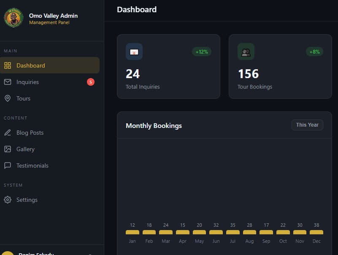The image size is (338, 255).
Task: Open the Dashboard menu item
Action: [50, 65]
